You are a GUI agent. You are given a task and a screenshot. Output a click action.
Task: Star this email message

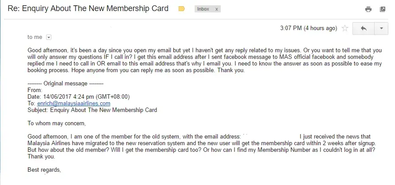click(345, 28)
